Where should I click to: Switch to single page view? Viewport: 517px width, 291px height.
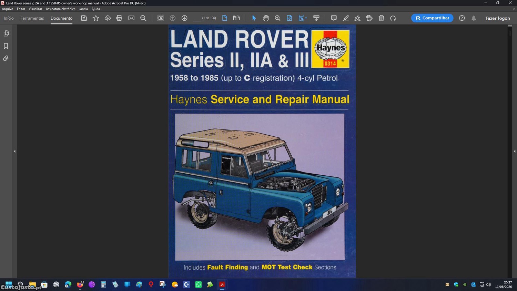point(225,18)
